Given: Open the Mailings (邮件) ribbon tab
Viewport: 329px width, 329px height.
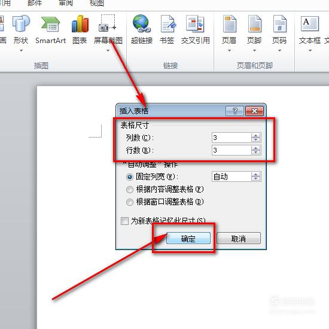Looking at the screenshot, I should (x=35, y=3).
